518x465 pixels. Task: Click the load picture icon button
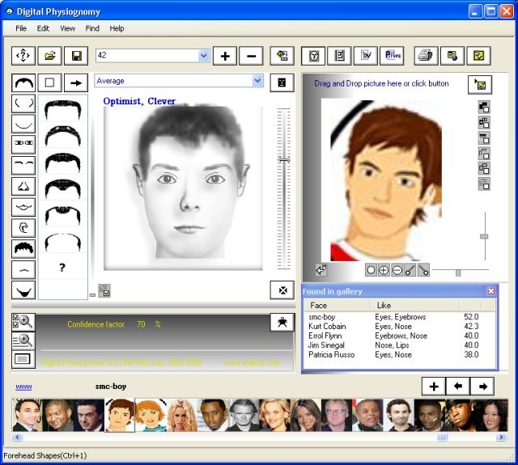480,84
